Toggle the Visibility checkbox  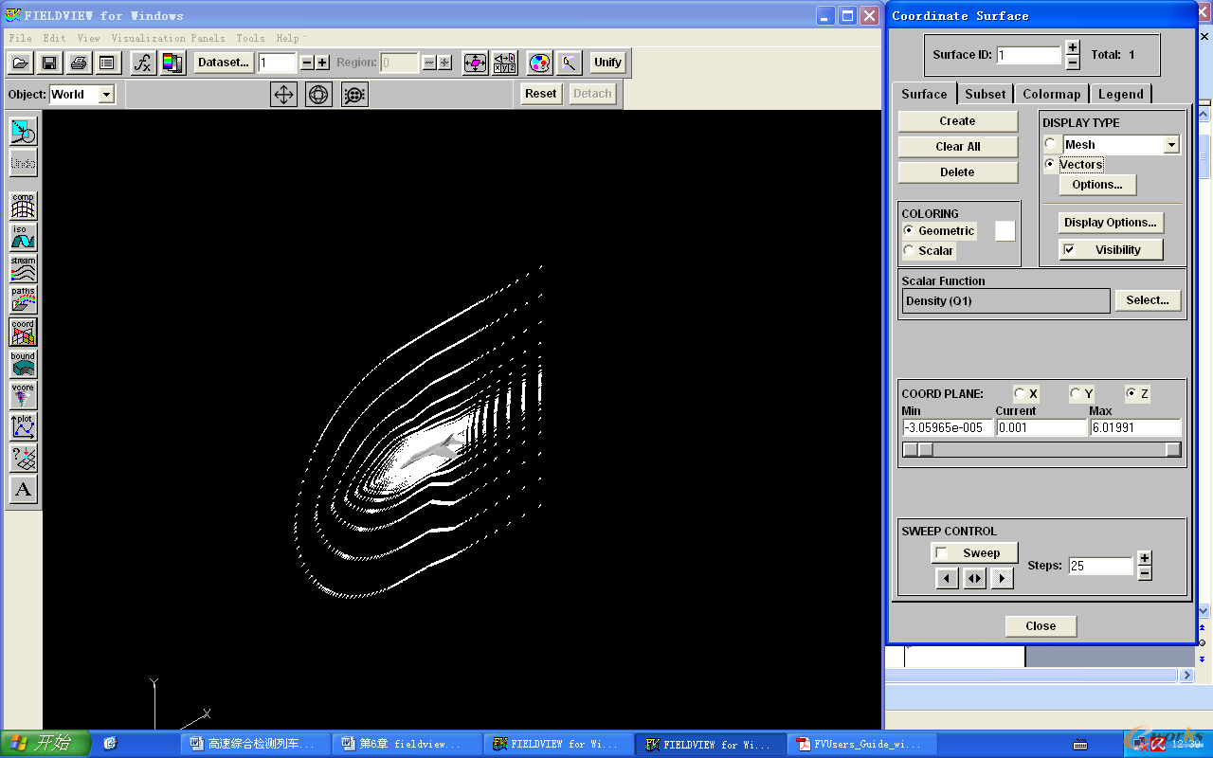coord(1069,250)
